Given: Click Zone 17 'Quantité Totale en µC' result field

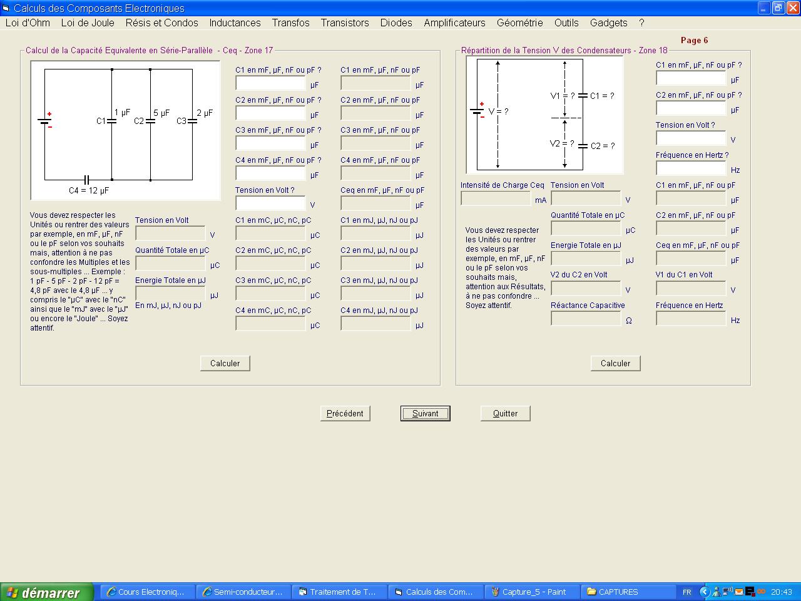Looking at the screenshot, I should 170,264.
